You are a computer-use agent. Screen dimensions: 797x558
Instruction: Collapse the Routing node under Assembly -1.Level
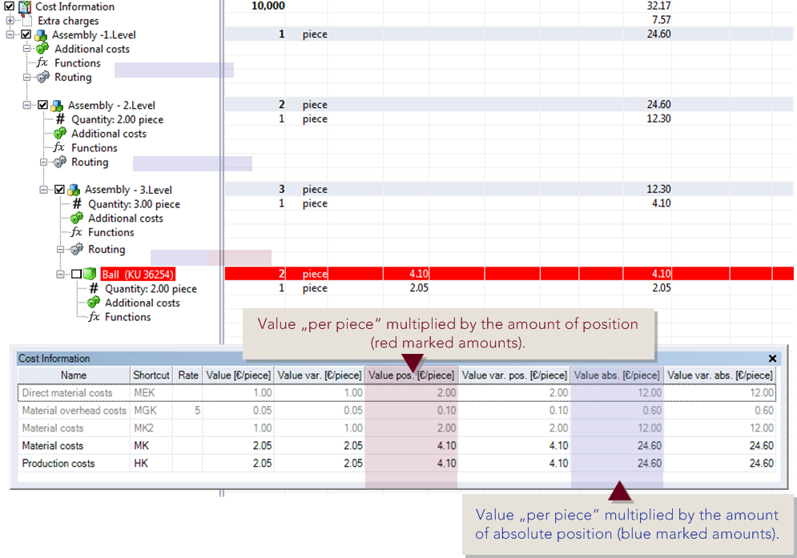point(26,77)
